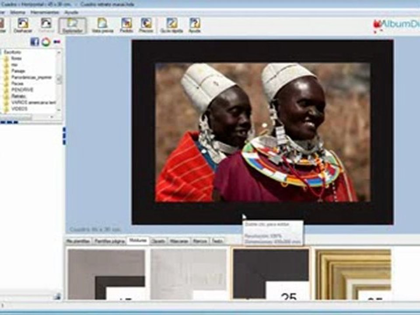The height and width of the screenshot is (315, 420).
Task: Select the Retrato folder
Action: tap(18, 96)
